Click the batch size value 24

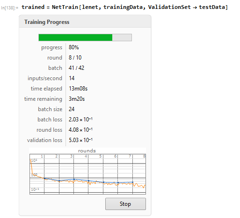(x=72, y=109)
